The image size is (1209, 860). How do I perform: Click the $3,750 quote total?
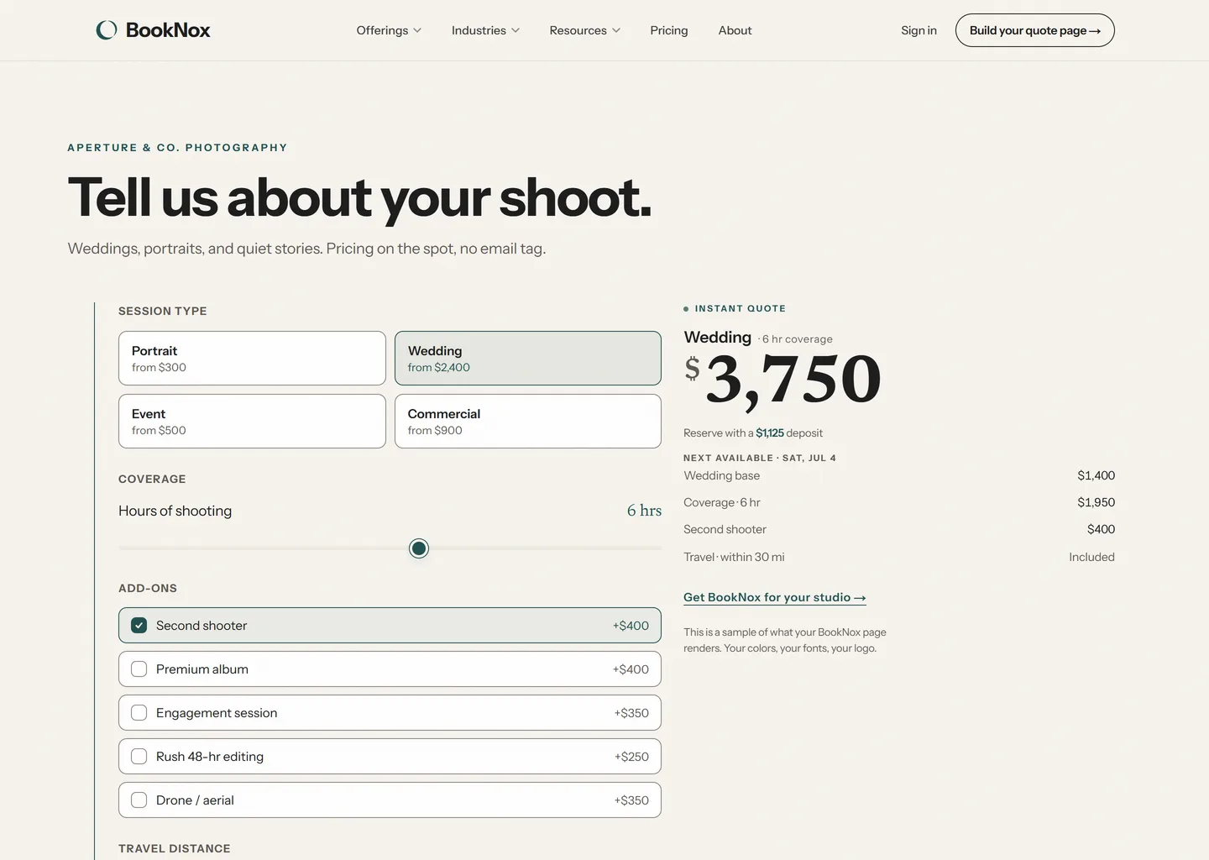[x=782, y=380]
